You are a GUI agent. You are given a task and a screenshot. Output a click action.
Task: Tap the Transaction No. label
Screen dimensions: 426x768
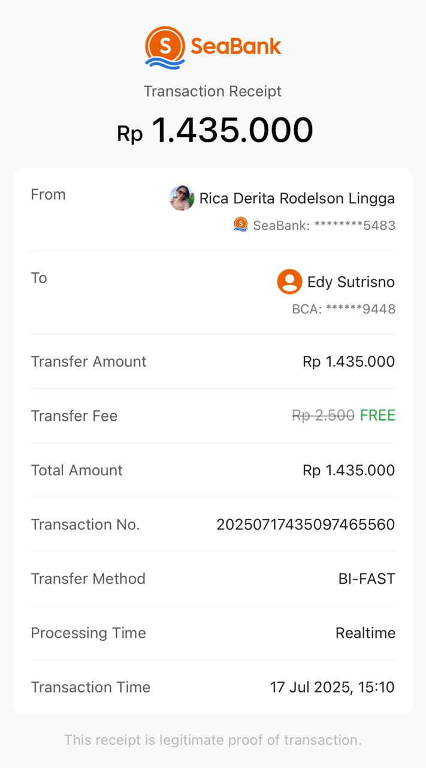click(x=85, y=525)
